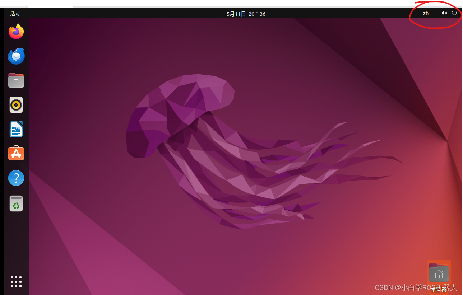The width and height of the screenshot is (463, 295).
Task: Show Applications grid button
Action: 16,282
